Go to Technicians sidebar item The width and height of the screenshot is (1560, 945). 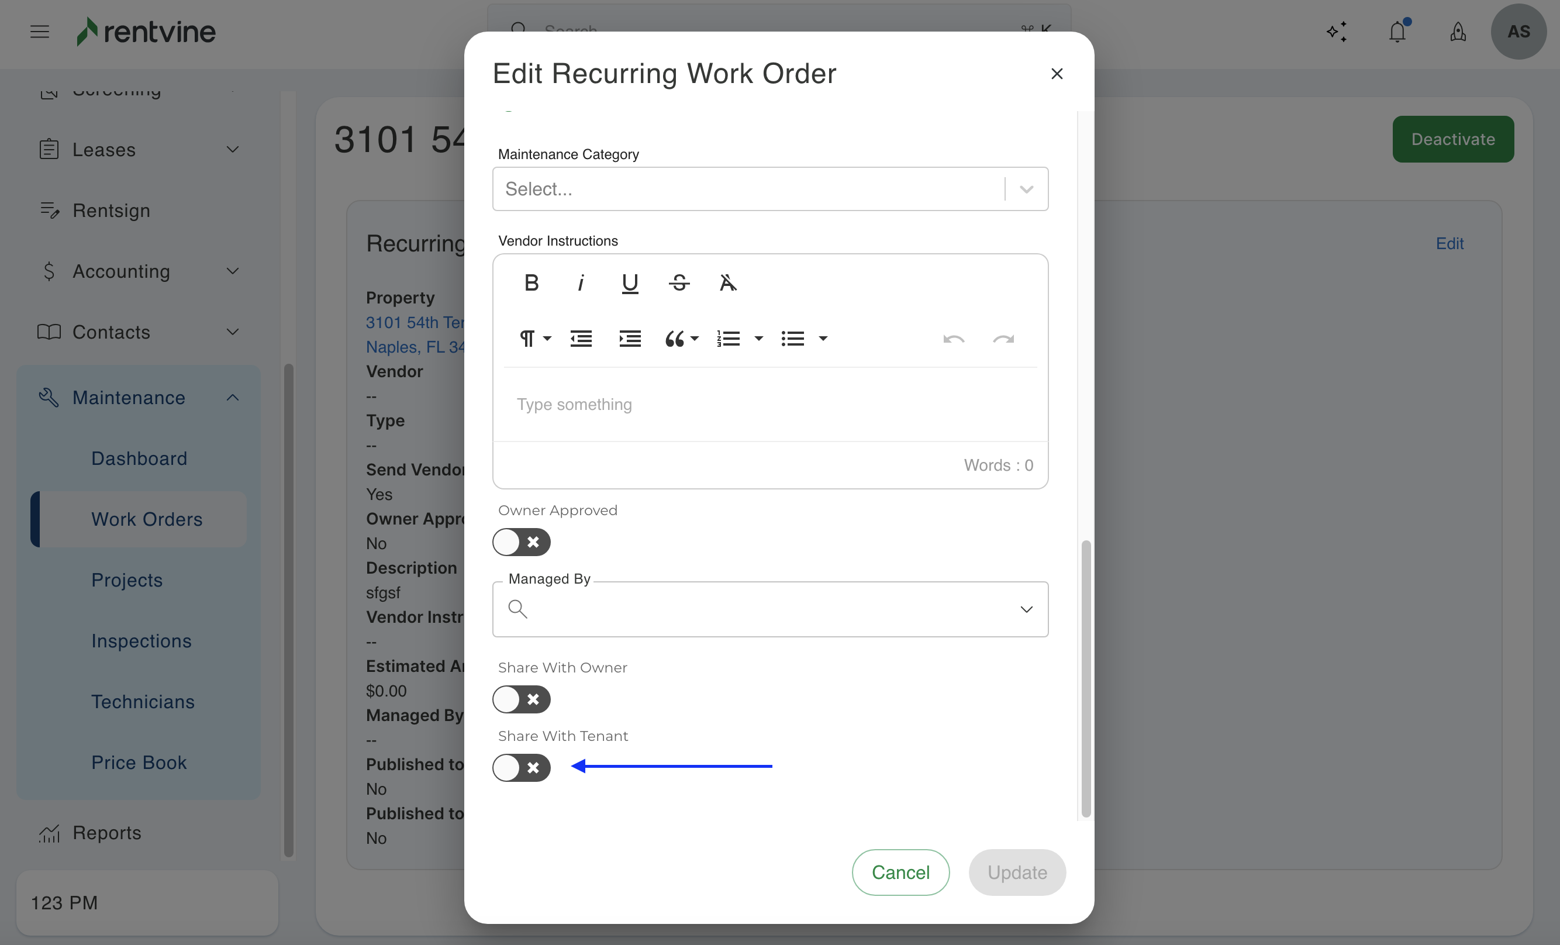pos(143,702)
